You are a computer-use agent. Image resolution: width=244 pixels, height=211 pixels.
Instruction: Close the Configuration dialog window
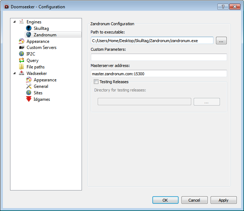pos(235,7)
